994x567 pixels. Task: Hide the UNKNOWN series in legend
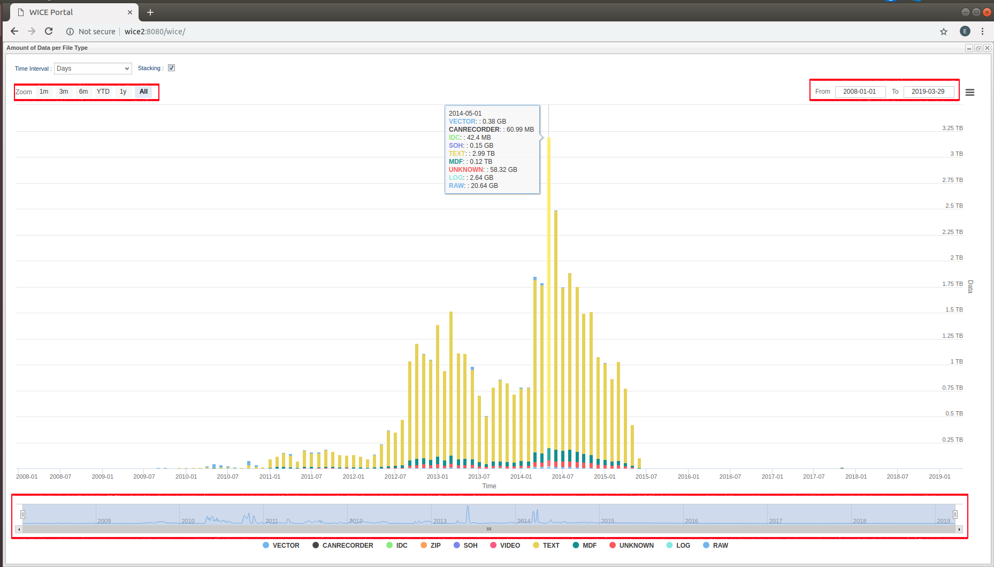tap(631, 546)
